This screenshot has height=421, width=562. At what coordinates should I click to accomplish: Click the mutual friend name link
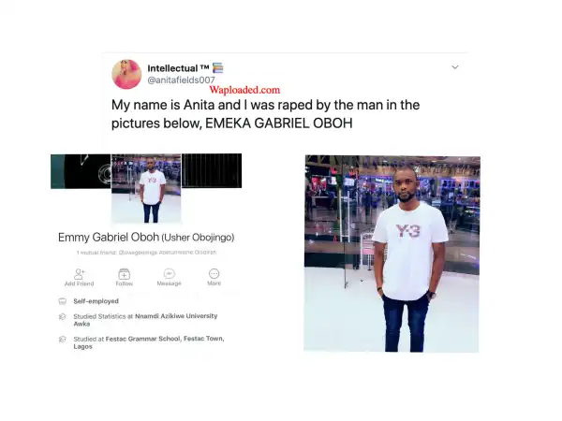click(168, 253)
